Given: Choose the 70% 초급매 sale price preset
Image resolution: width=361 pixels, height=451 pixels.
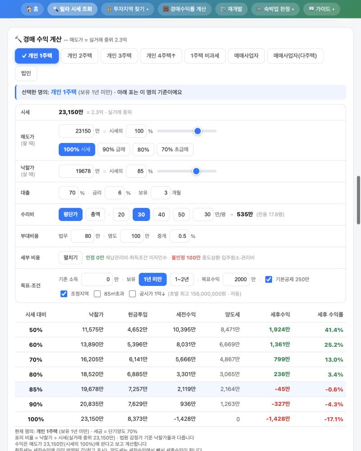Looking at the screenshot, I should (175, 150).
